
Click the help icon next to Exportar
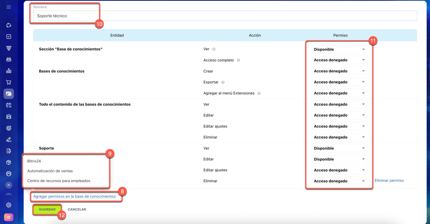click(223, 82)
